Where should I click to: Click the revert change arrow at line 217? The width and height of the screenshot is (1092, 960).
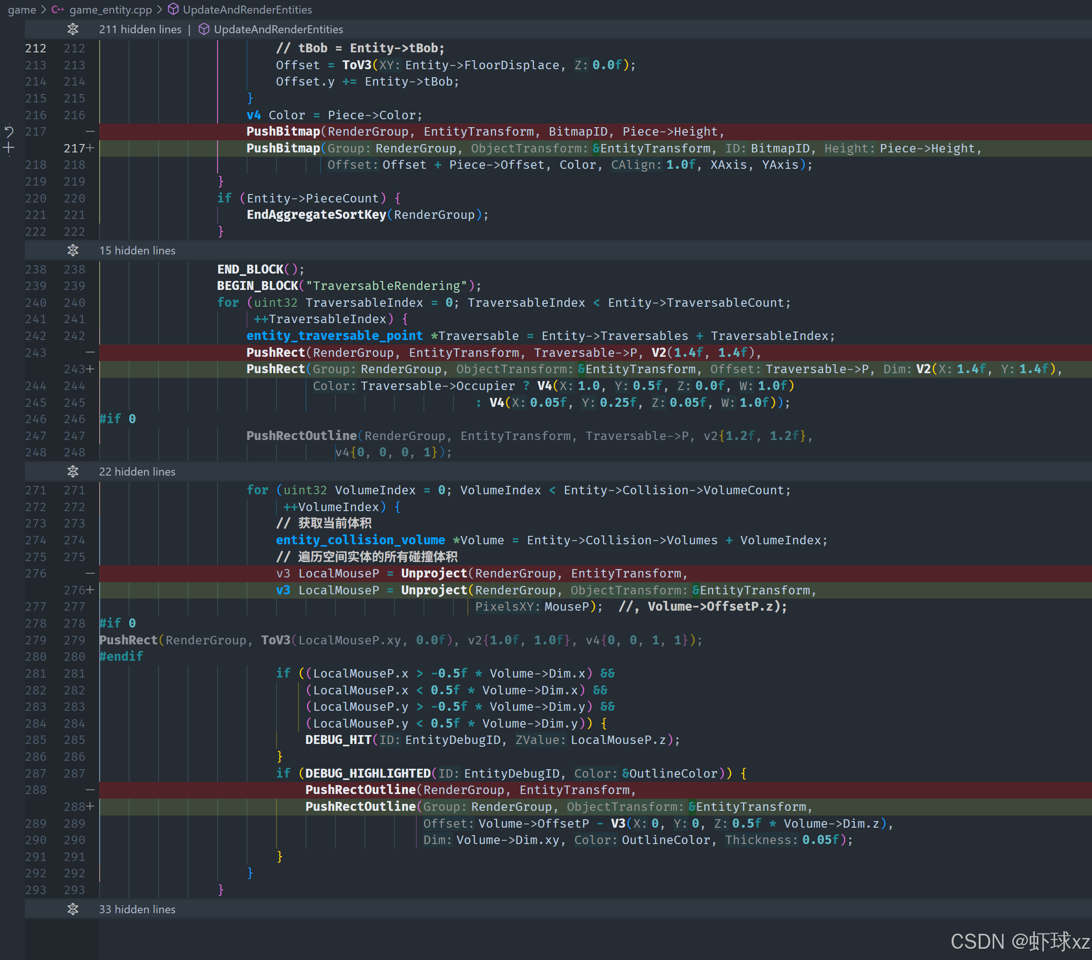8,131
